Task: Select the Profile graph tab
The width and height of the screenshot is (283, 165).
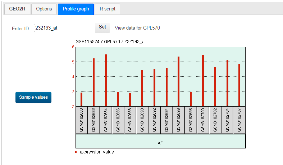Action: [x=76, y=9]
